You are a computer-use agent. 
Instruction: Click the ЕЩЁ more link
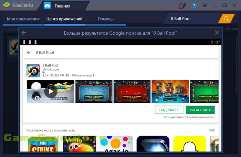(x=212, y=130)
